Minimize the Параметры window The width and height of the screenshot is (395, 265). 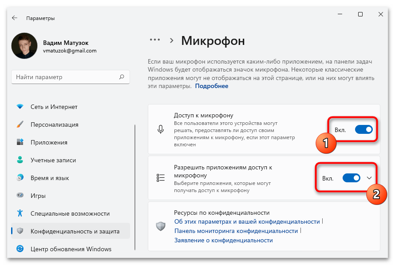pyautogui.click(x=340, y=14)
